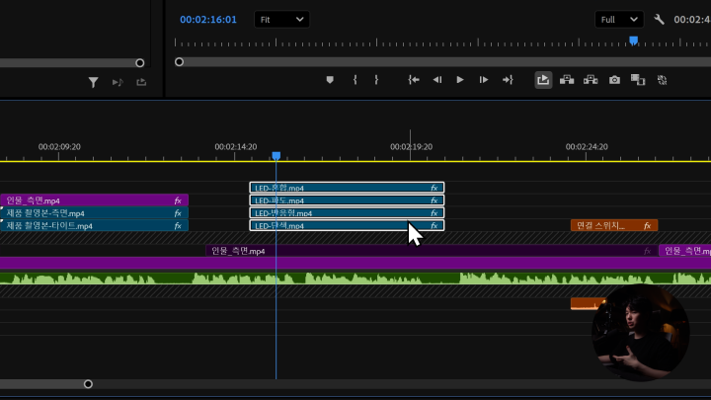This screenshot has width=711, height=400.
Task: Toggle the Comparison View button
Action: tap(638, 80)
